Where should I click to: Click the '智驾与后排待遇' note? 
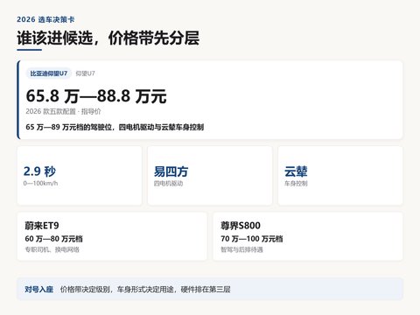[x=241, y=249]
